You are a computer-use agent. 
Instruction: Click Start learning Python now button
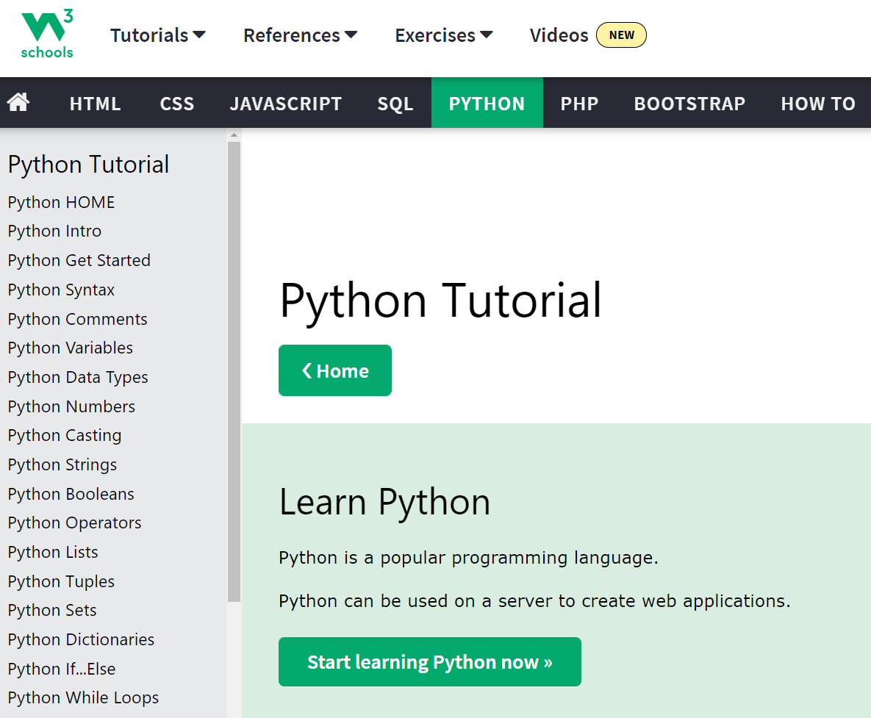point(430,662)
